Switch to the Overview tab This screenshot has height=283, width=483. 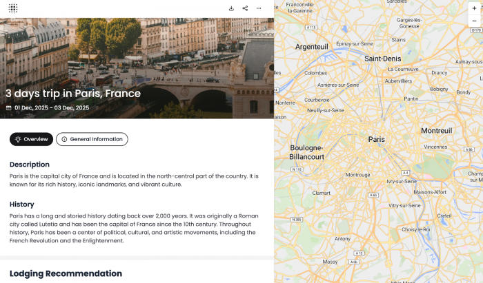pyautogui.click(x=31, y=139)
